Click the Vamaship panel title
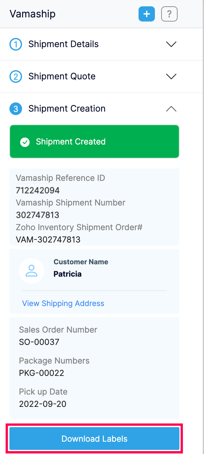 click(x=32, y=14)
